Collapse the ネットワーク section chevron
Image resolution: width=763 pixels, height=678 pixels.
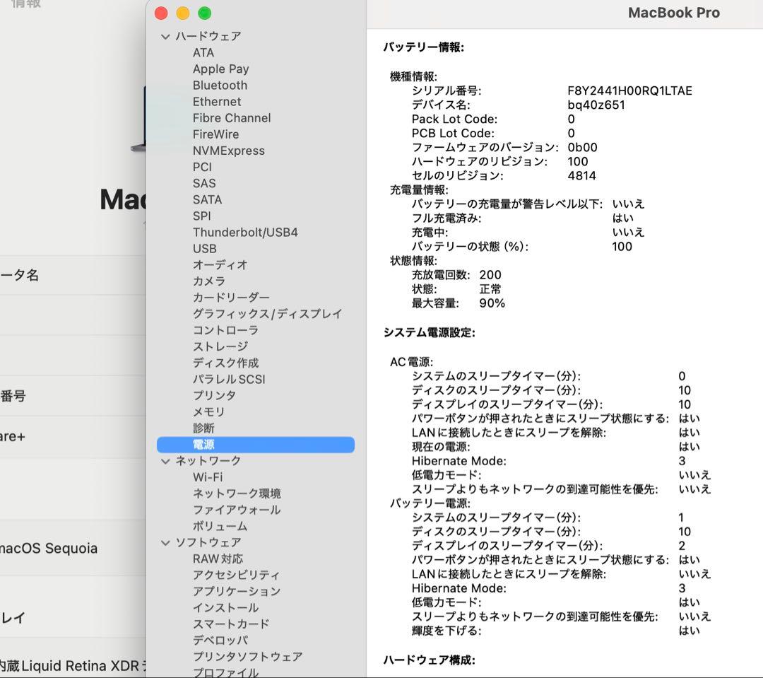coord(165,461)
